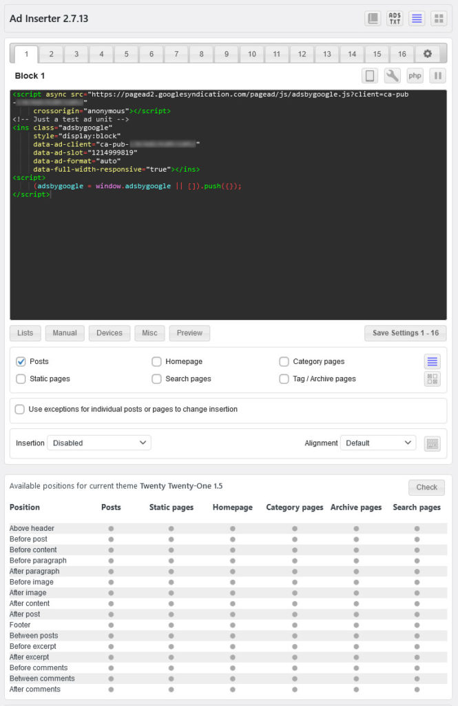Select Before comments dot in Static pages column
Viewport: 458px width, 706px height.
click(x=171, y=668)
